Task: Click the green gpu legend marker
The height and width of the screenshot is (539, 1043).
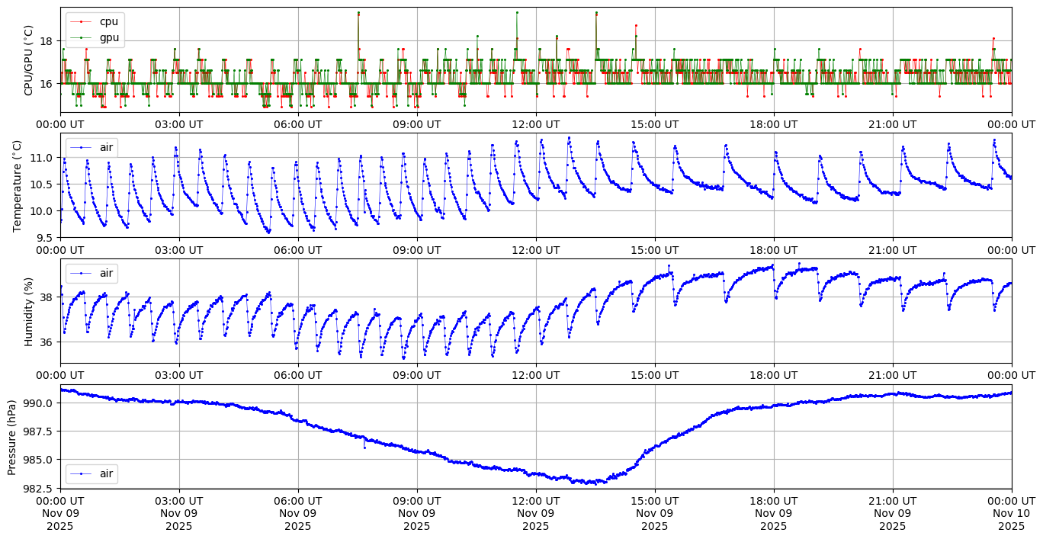Action: (81, 37)
